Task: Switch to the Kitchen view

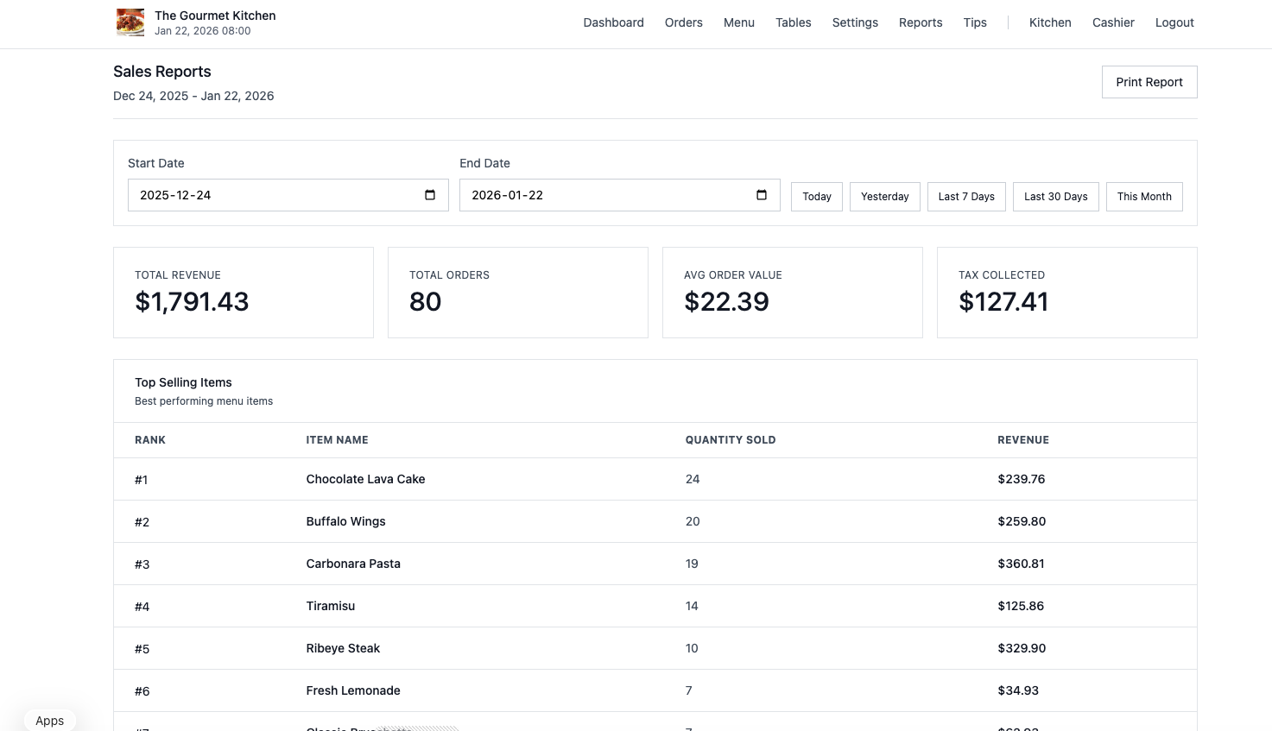Action: (1049, 22)
